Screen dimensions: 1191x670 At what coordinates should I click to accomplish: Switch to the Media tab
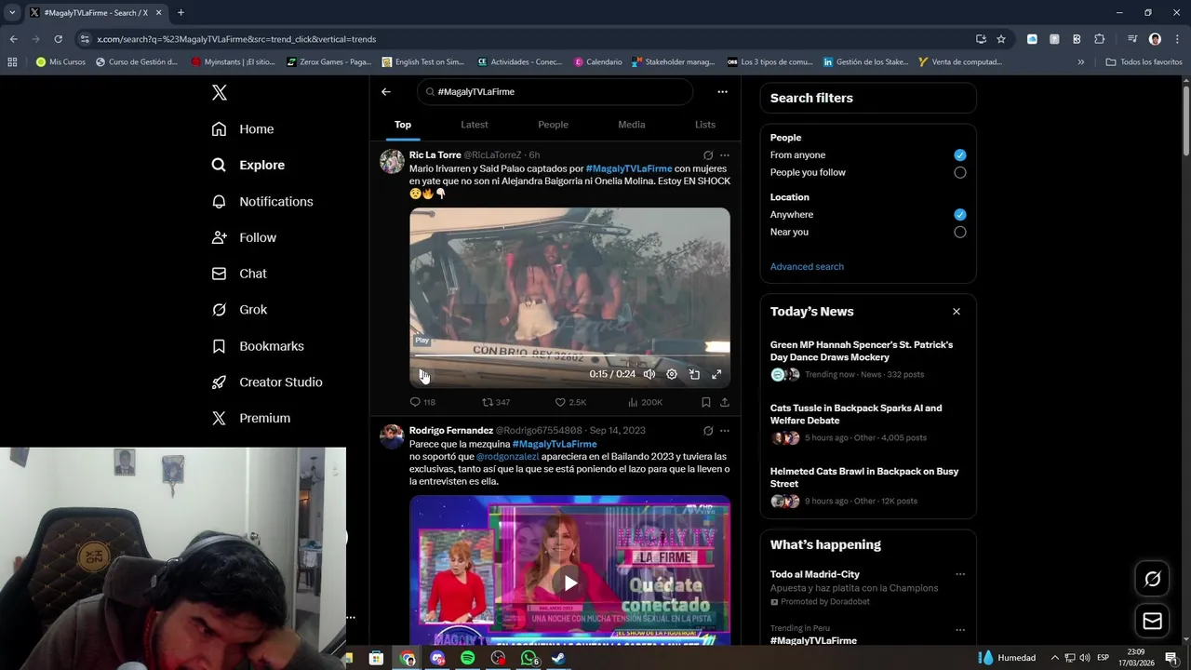[632, 125]
